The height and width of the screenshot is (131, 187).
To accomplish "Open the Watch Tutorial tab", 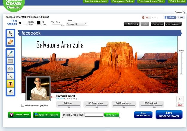I will pos(177,1).
